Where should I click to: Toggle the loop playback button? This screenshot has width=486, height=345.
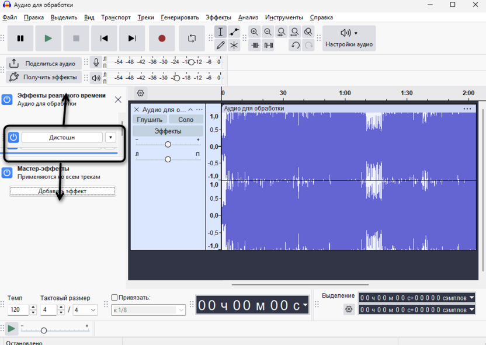[192, 39]
